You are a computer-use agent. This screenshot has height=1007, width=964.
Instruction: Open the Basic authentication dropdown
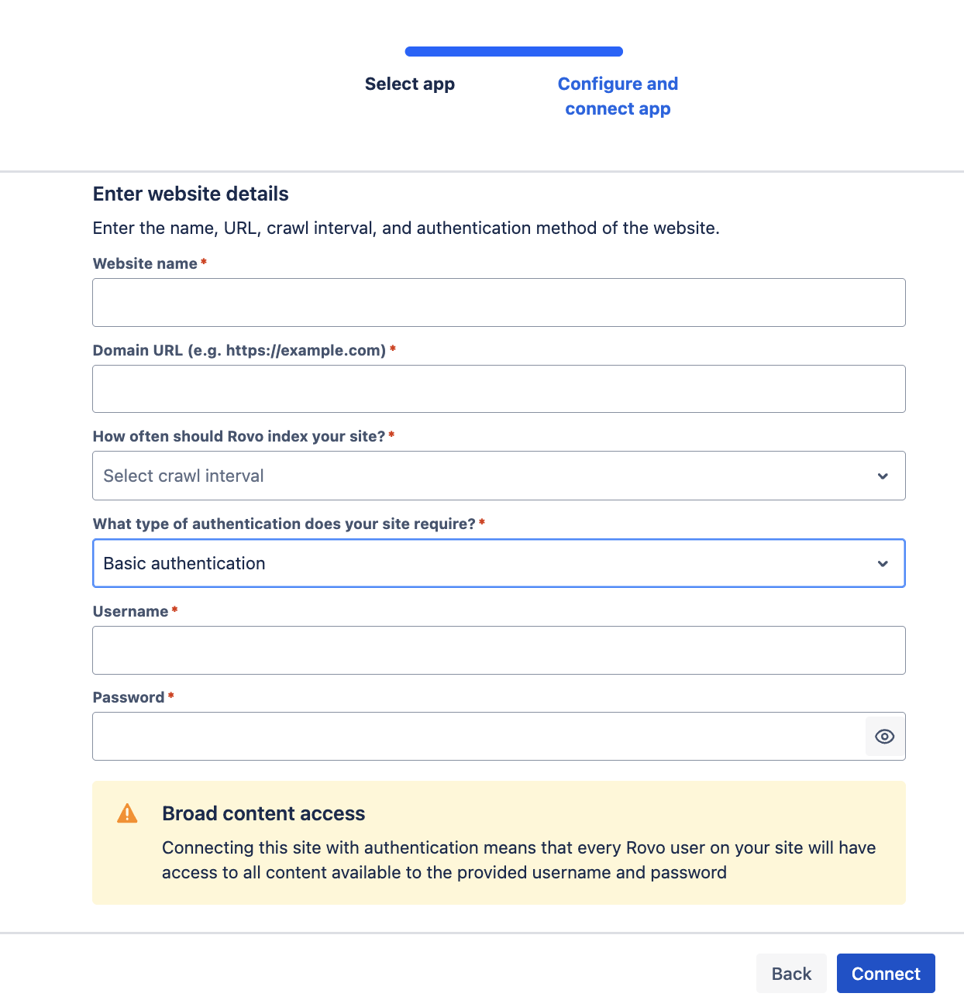click(x=499, y=563)
